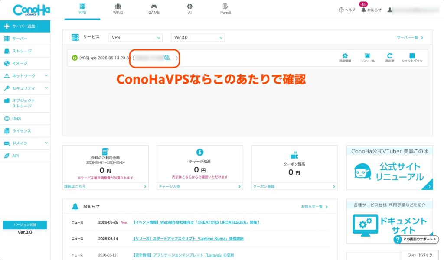The width and height of the screenshot is (444, 260).
Task: Expand ネットワーク sidebar menu
Action: tap(25, 76)
